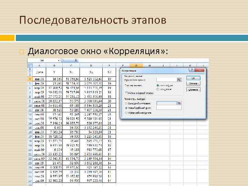Click cell with value 5 844 803,26
This screenshot has height=186, width=248.
91,105
